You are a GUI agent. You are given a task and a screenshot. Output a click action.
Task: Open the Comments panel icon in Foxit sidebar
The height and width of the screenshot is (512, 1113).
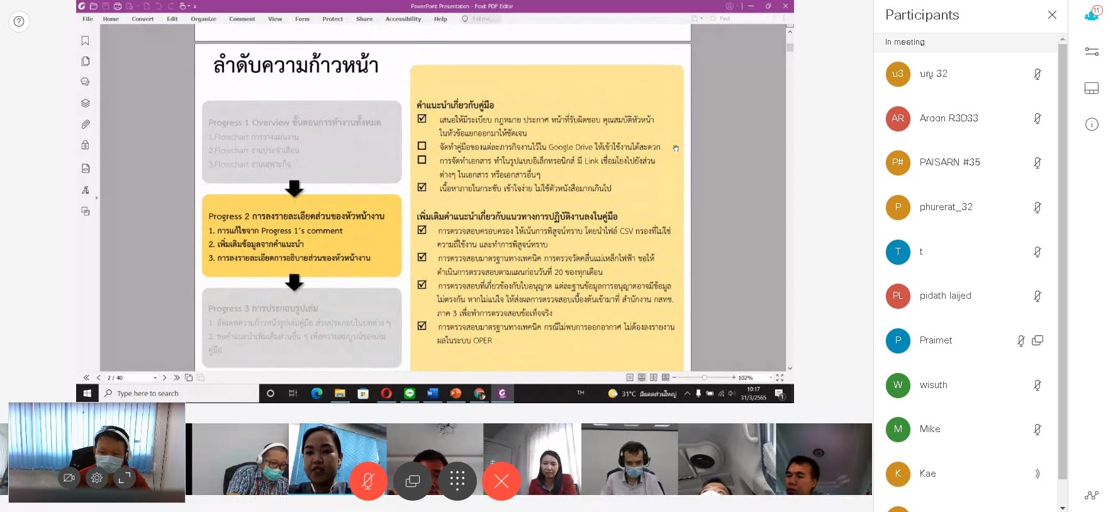click(85, 82)
